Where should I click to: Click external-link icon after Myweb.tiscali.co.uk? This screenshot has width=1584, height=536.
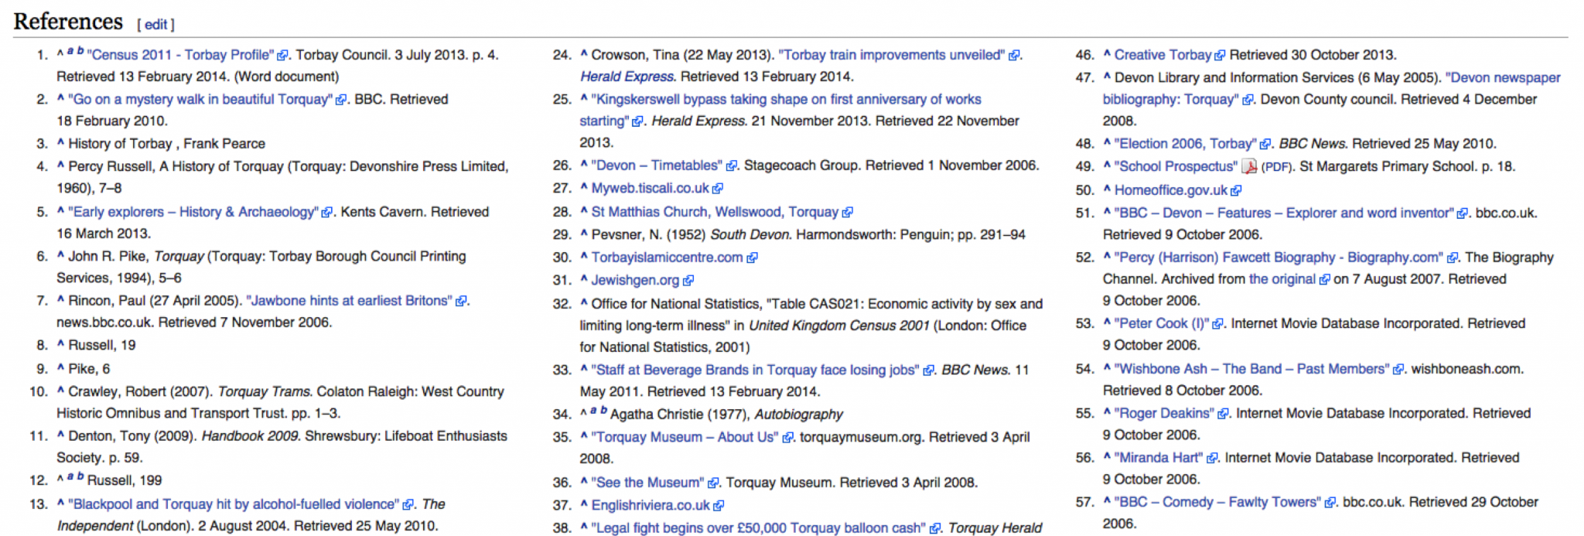coord(718,189)
